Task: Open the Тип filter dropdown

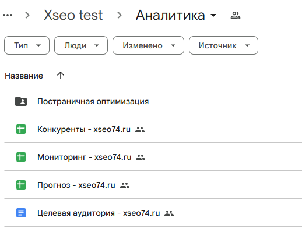Action: (27, 45)
